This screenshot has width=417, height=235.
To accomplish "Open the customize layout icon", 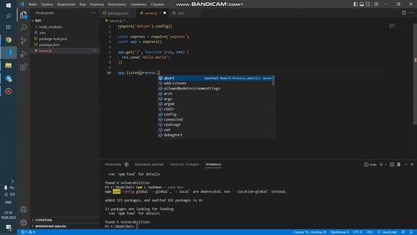I will coord(376,5).
